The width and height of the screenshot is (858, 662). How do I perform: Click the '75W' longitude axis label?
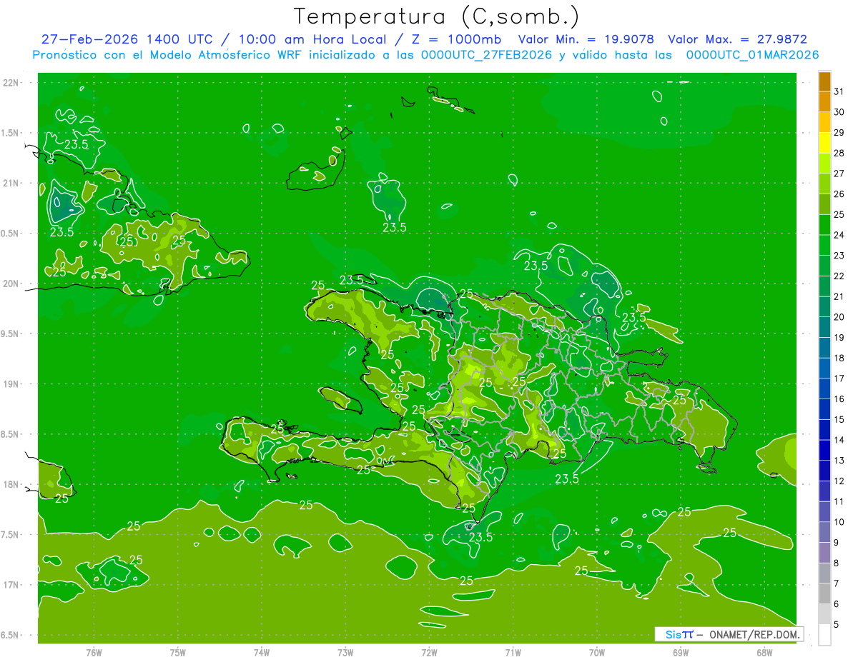(x=178, y=652)
